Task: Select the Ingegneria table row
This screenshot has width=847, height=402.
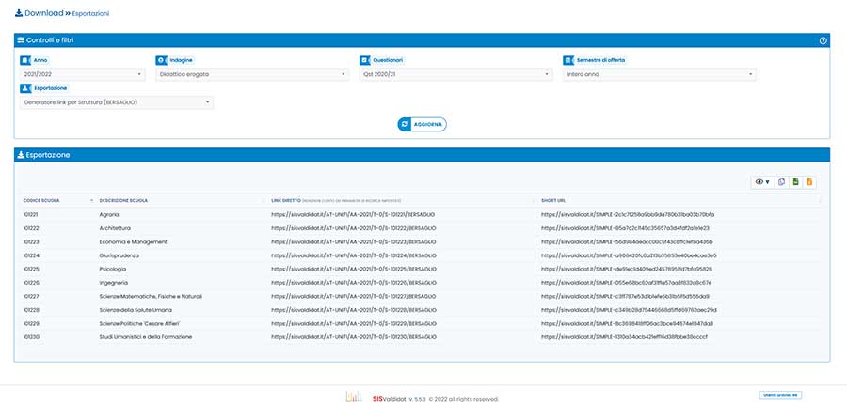Action: pyautogui.click(x=422, y=282)
